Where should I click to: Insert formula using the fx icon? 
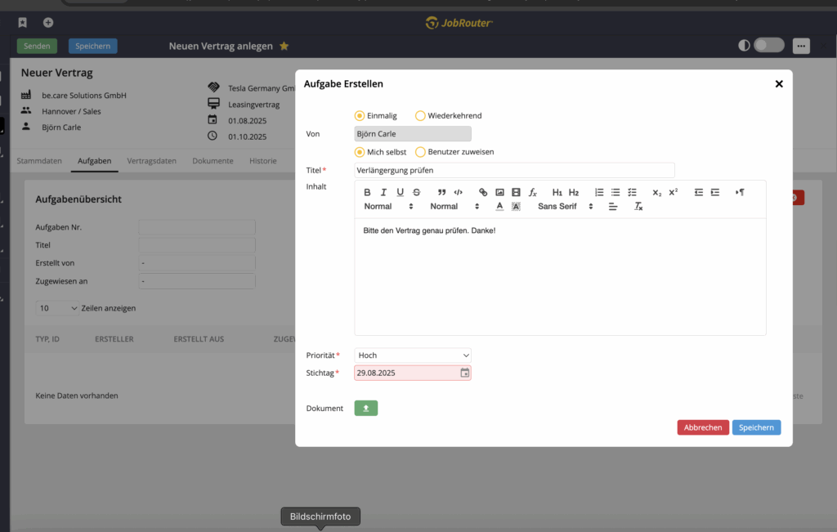click(532, 193)
